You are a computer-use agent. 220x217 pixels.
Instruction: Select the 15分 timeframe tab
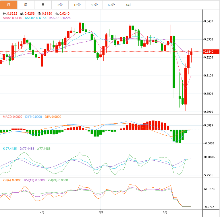coord(77,5)
